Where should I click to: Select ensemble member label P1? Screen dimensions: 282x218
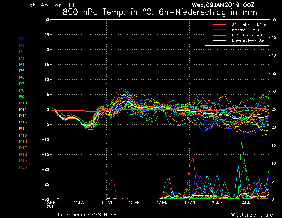point(22,45)
